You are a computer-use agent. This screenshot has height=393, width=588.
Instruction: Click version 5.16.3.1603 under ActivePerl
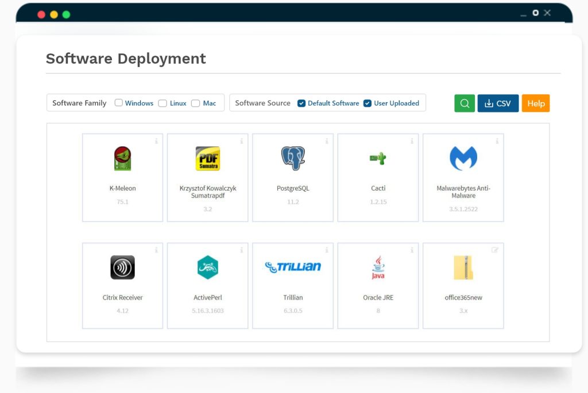click(208, 310)
